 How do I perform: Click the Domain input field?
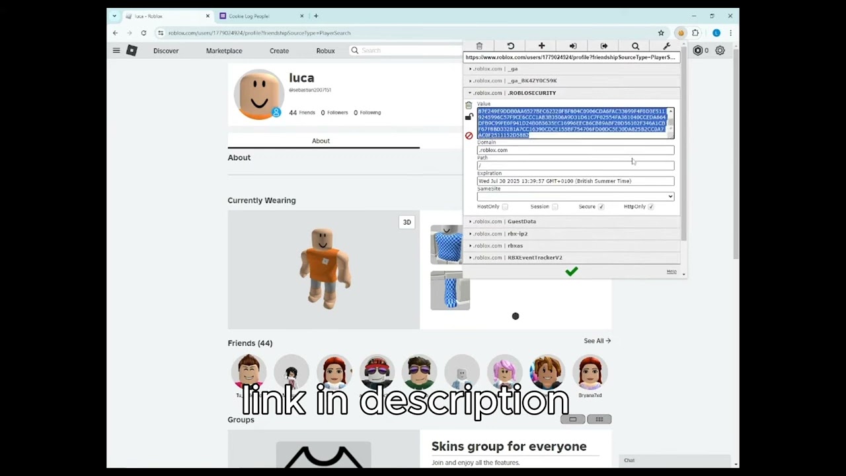pyautogui.click(x=576, y=150)
